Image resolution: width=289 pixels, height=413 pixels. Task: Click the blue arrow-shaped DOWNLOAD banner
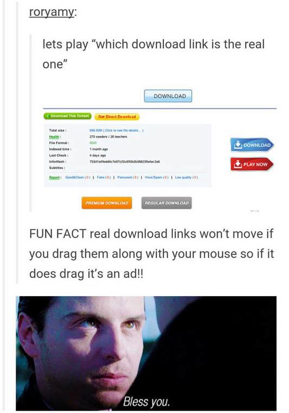coord(252,145)
